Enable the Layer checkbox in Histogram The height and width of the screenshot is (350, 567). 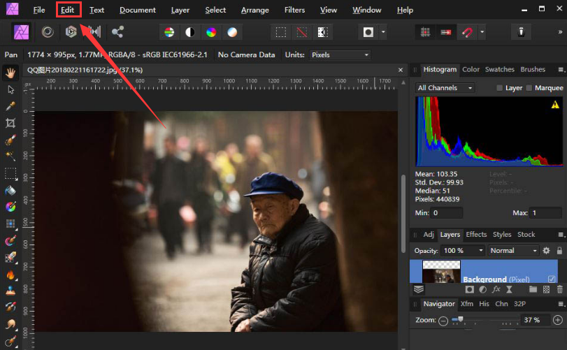coord(499,88)
